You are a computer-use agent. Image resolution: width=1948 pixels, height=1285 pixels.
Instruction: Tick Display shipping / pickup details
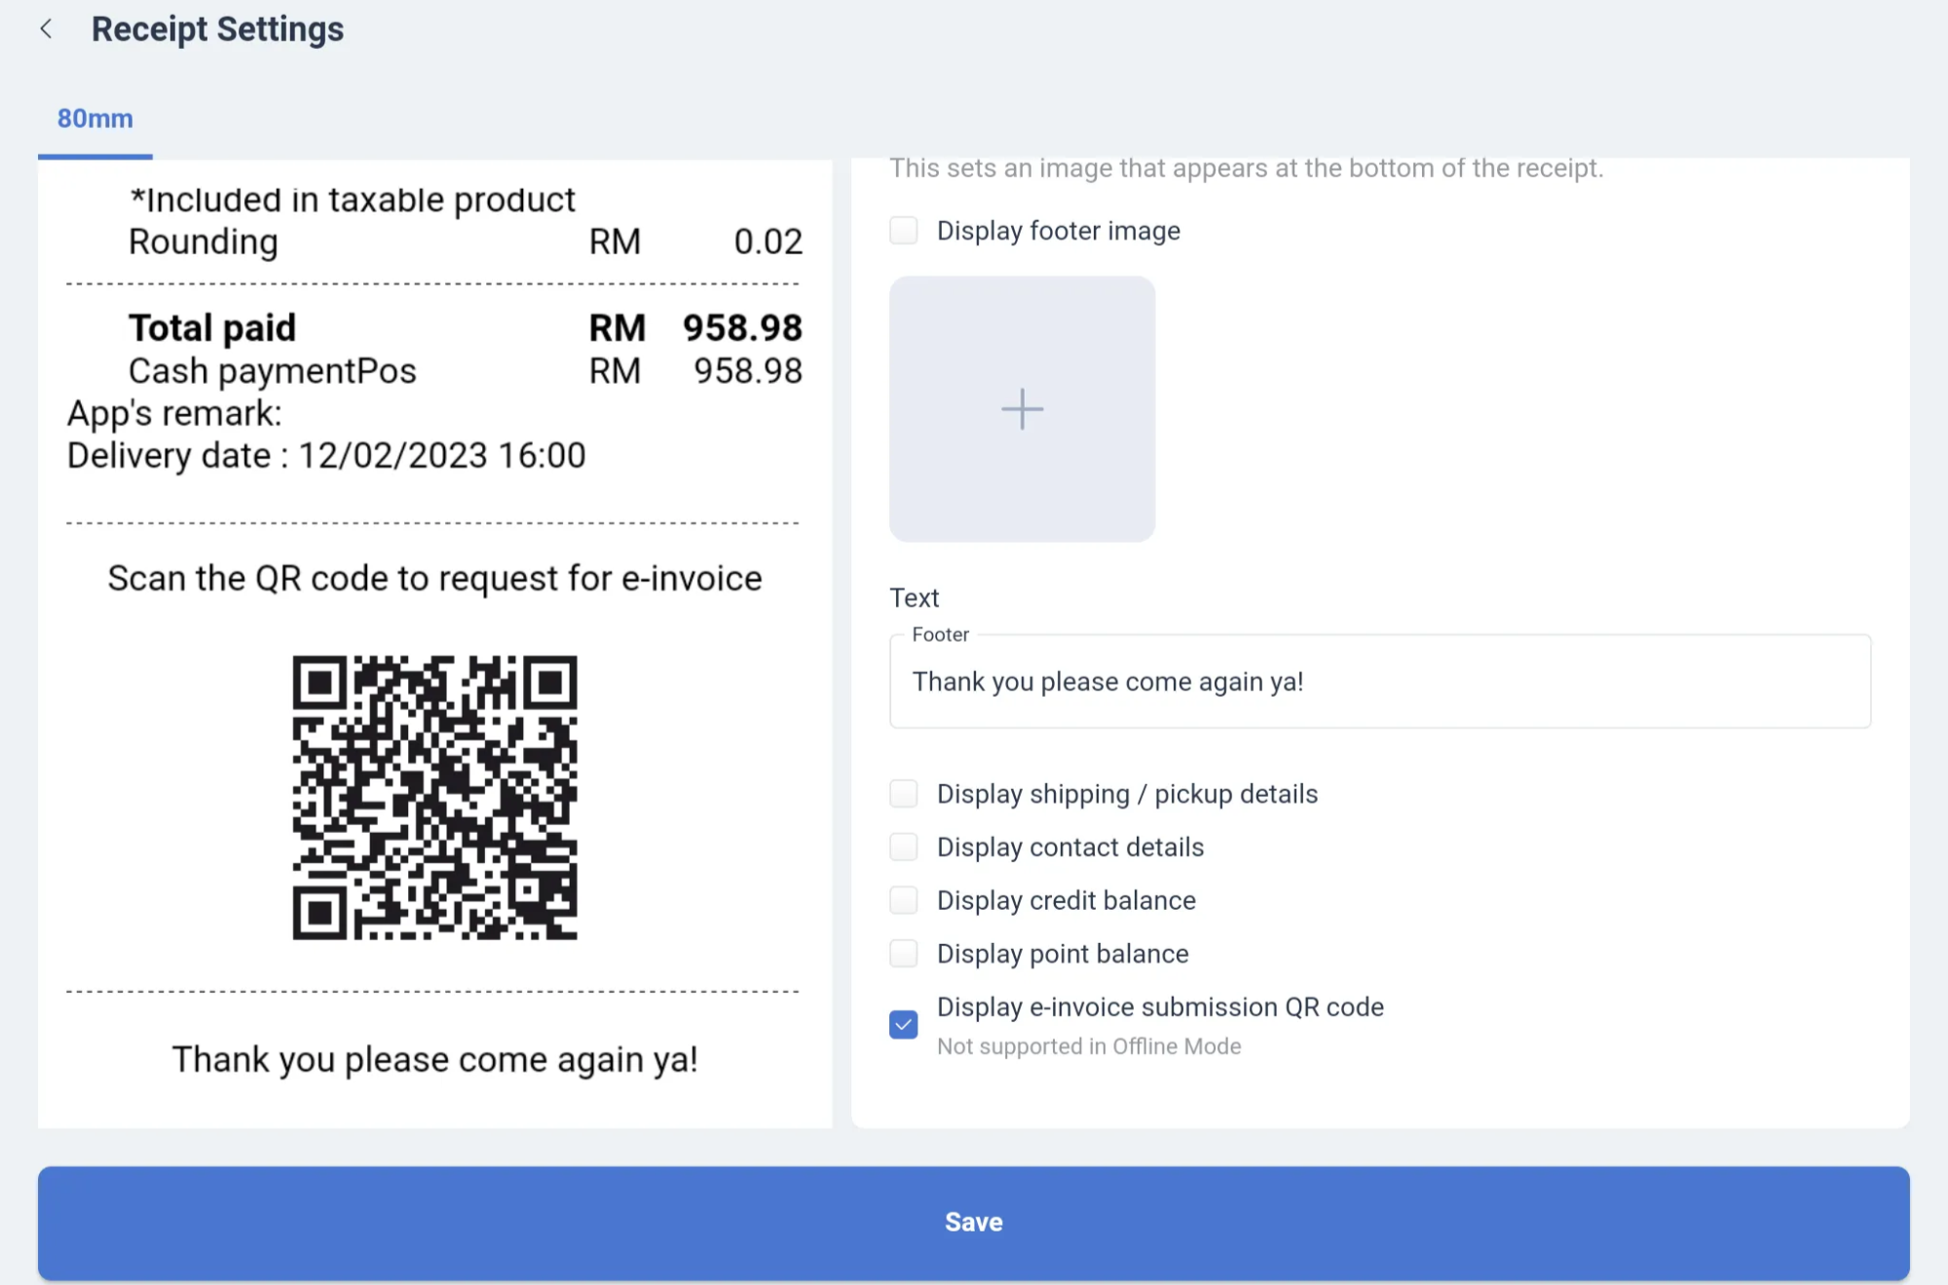pos(903,794)
